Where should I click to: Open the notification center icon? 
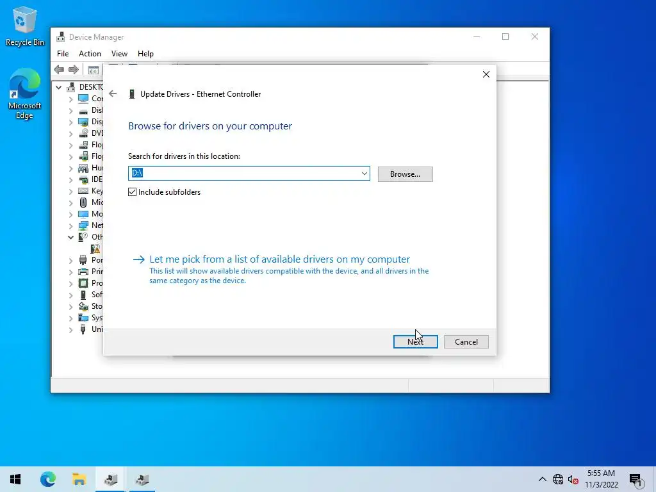pos(636,480)
